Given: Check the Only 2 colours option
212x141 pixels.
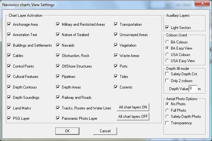Looking at the screenshot, I should [167, 81].
